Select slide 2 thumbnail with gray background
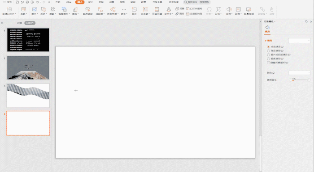This screenshot has height=172, width=314. point(28,67)
